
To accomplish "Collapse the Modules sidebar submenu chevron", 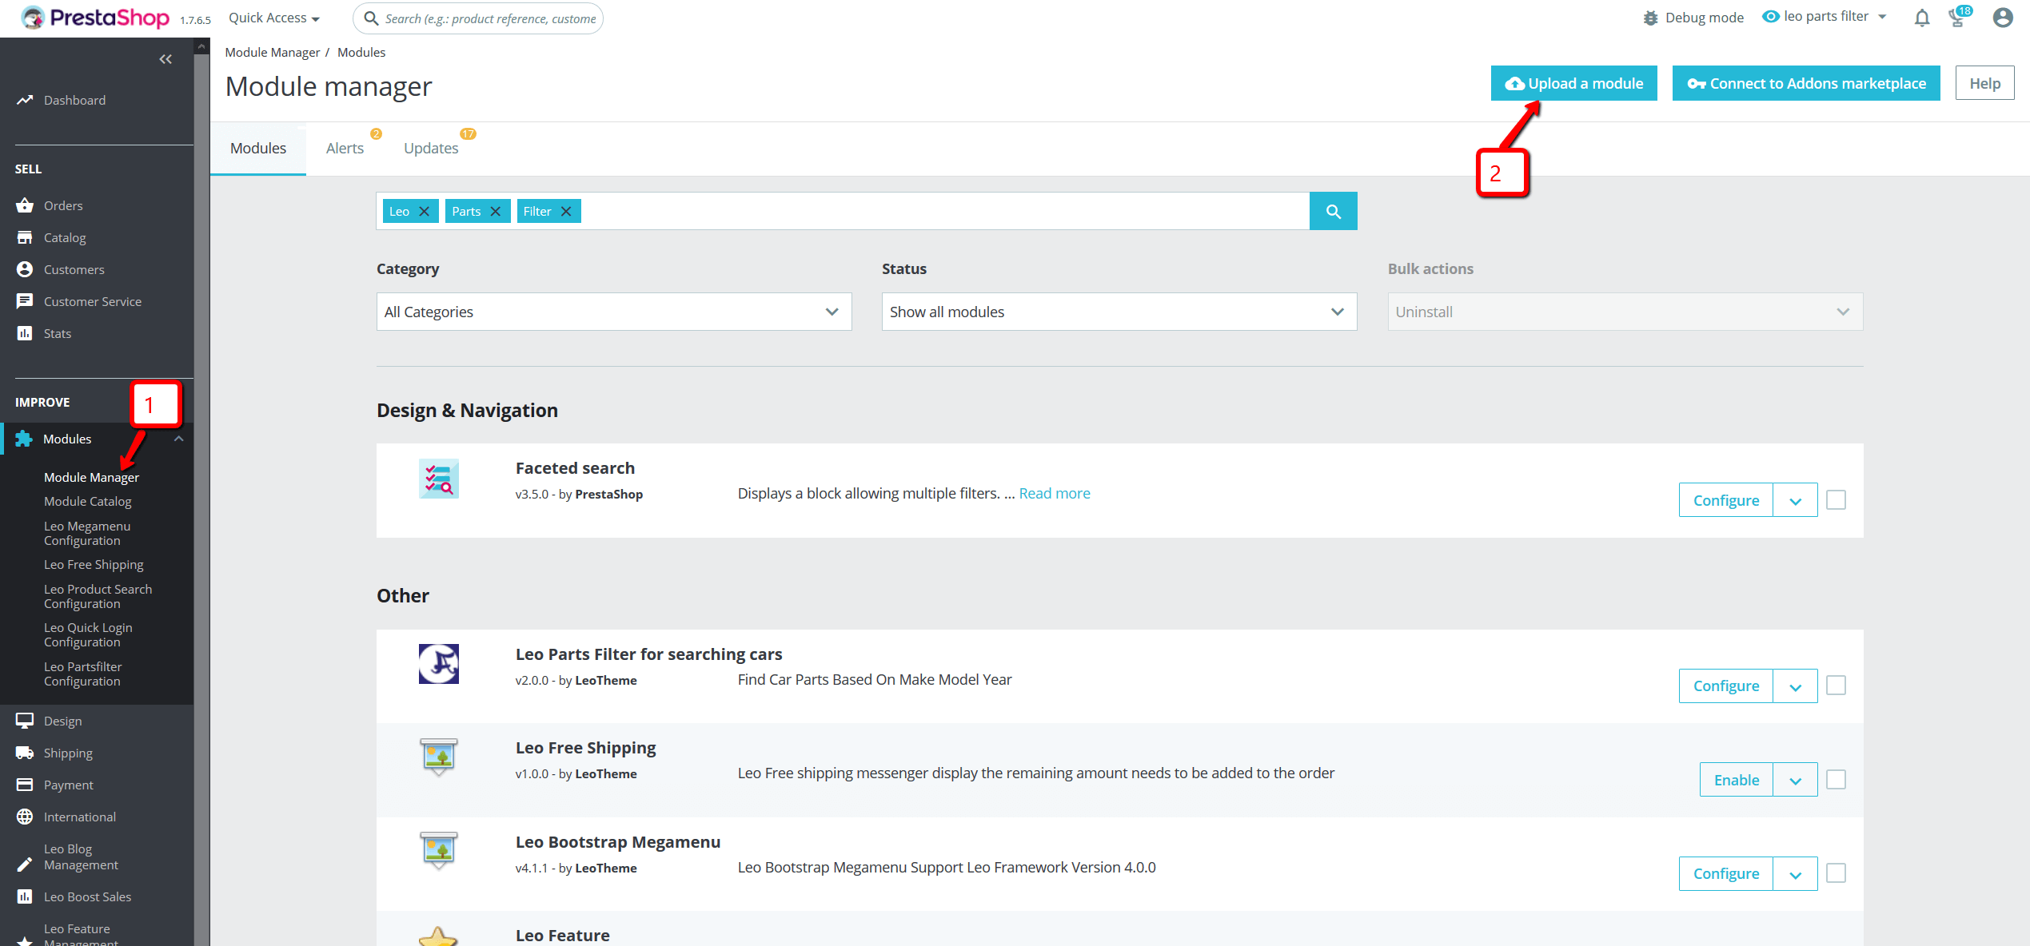I will coord(179,439).
